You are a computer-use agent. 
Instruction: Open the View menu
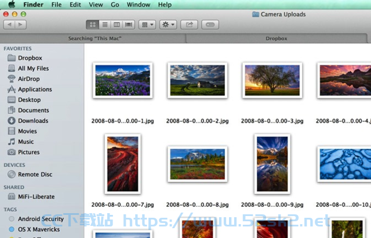click(96, 5)
